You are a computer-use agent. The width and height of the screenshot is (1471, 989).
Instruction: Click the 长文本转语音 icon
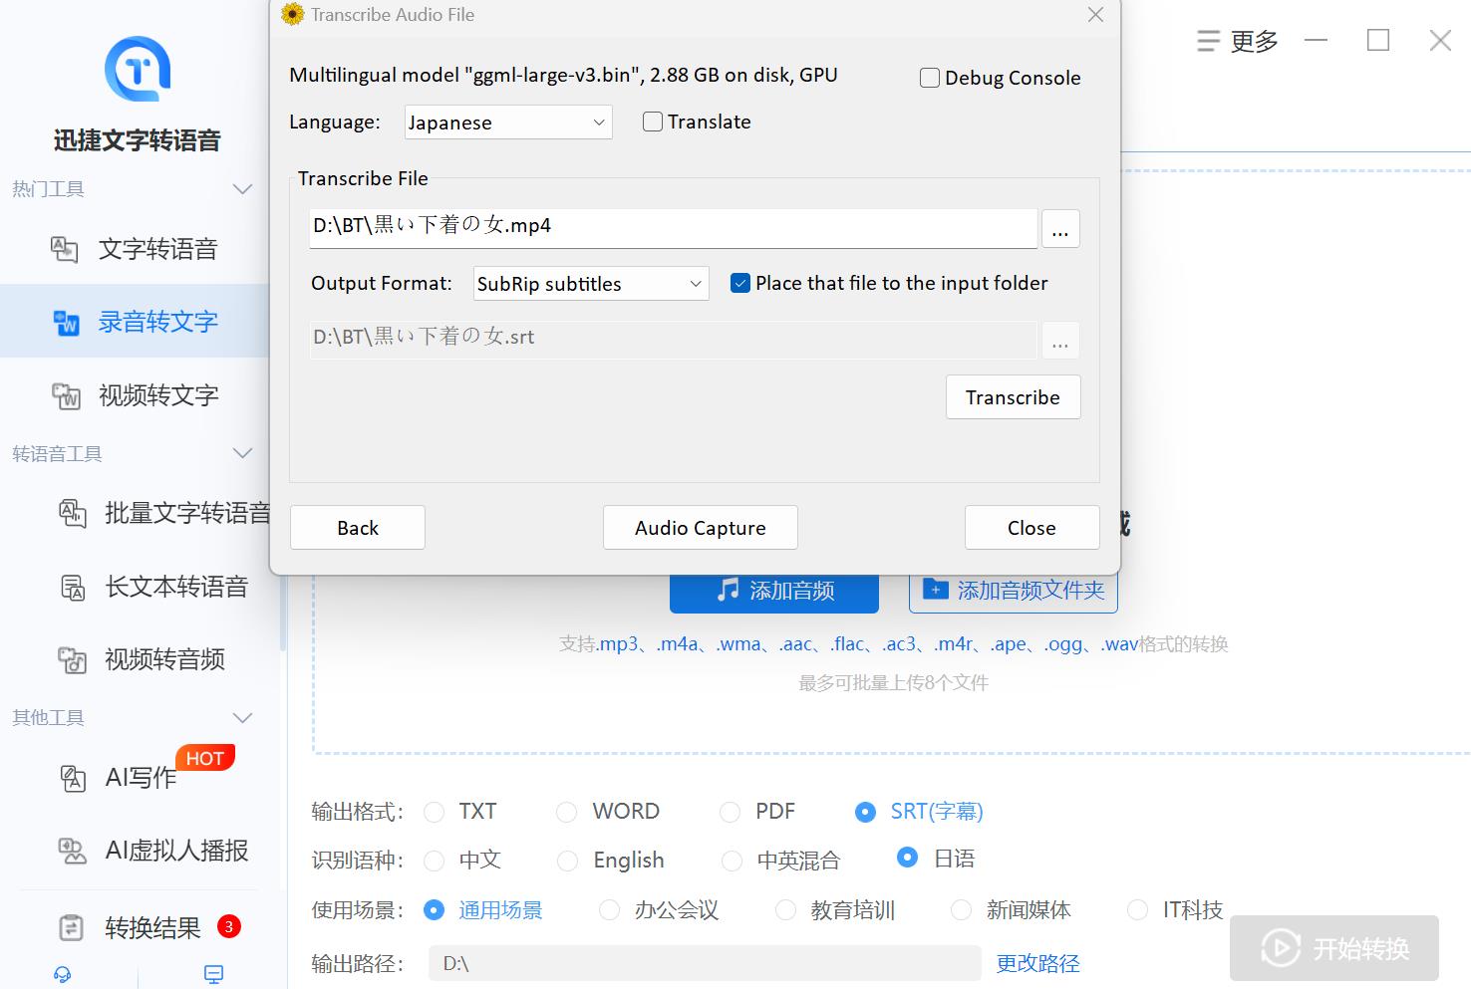(73, 588)
